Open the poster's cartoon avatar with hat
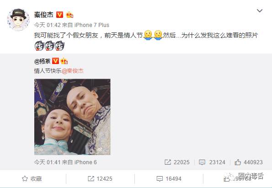The height and width of the screenshot is (188, 272). (18, 20)
